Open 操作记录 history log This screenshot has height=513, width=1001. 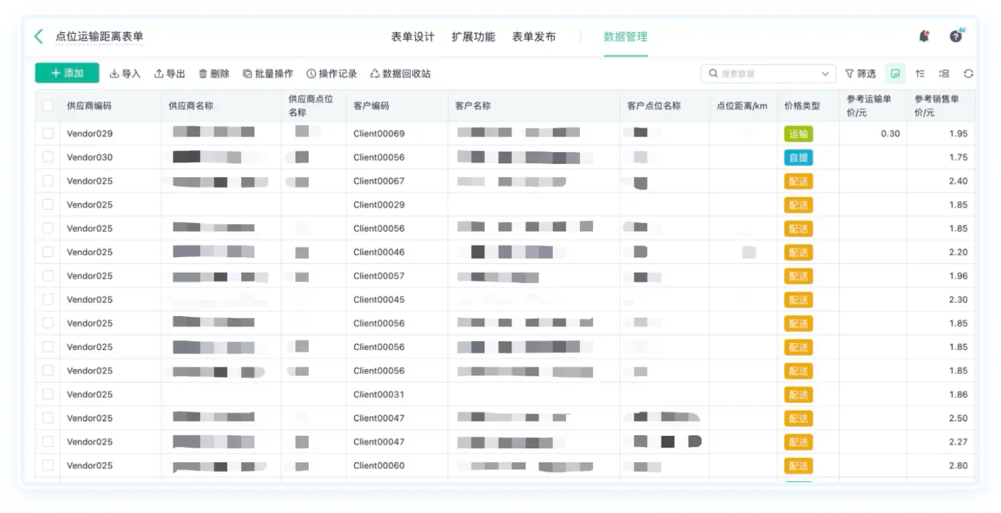[331, 73]
